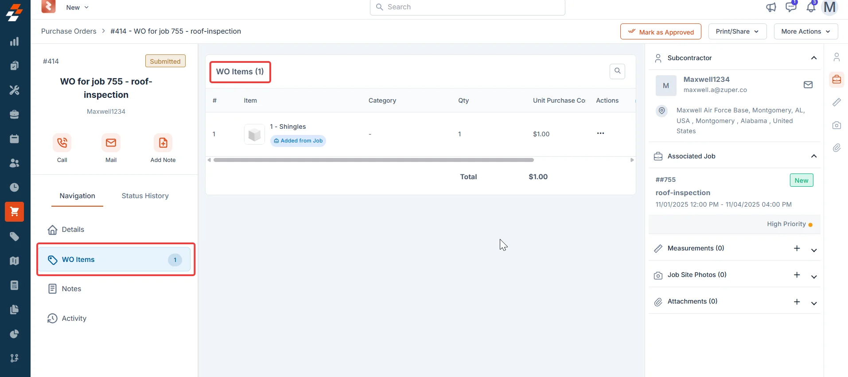Click the Shingles item thumbnail image
Screen dimensions: 848x377
point(254,134)
